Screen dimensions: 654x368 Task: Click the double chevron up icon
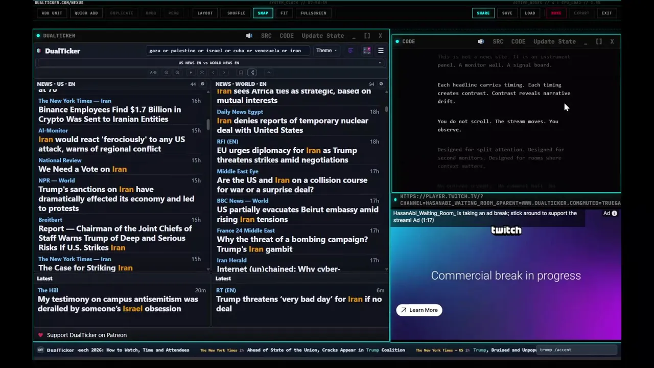(x=202, y=73)
